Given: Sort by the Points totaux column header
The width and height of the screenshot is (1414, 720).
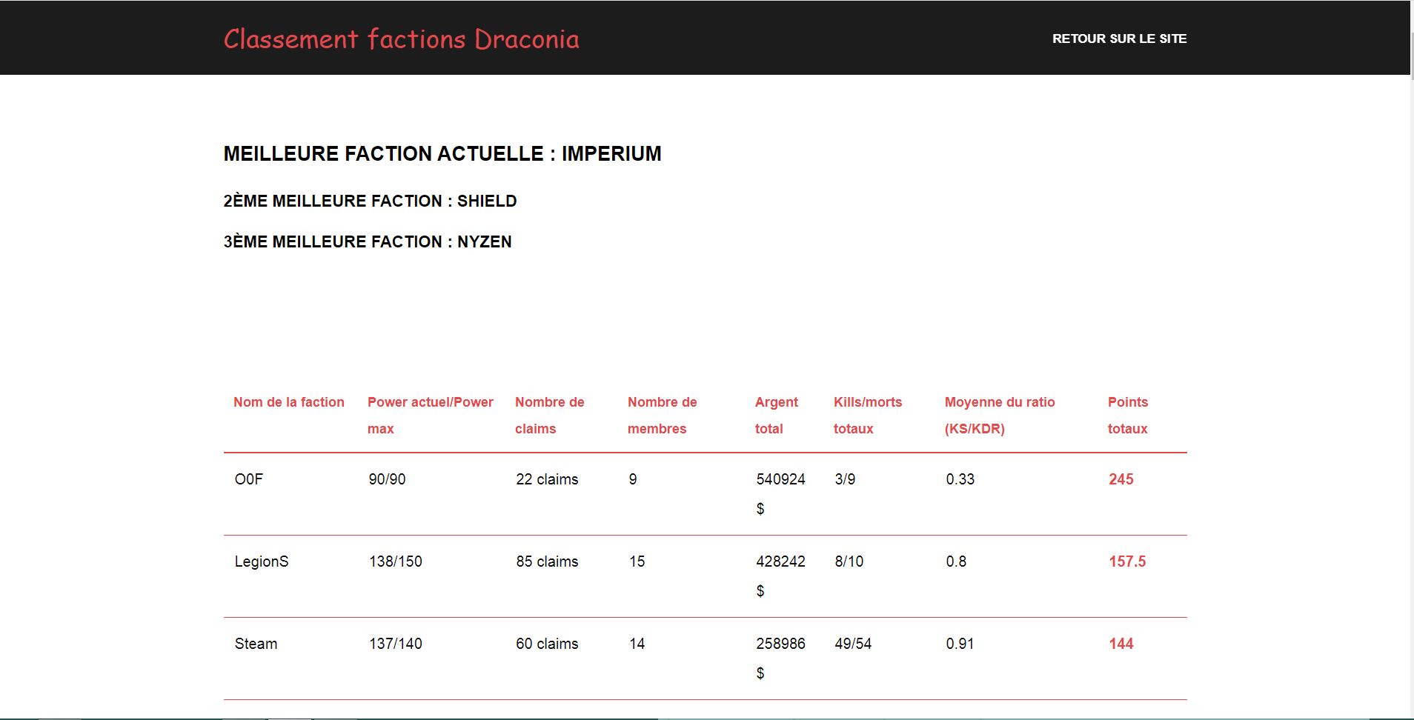Looking at the screenshot, I should pos(1126,415).
